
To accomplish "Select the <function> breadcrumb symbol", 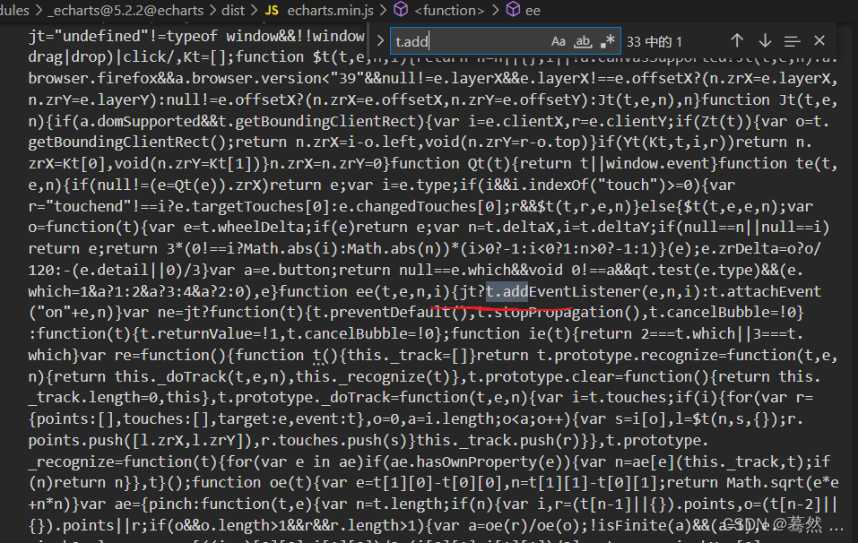I will (449, 11).
